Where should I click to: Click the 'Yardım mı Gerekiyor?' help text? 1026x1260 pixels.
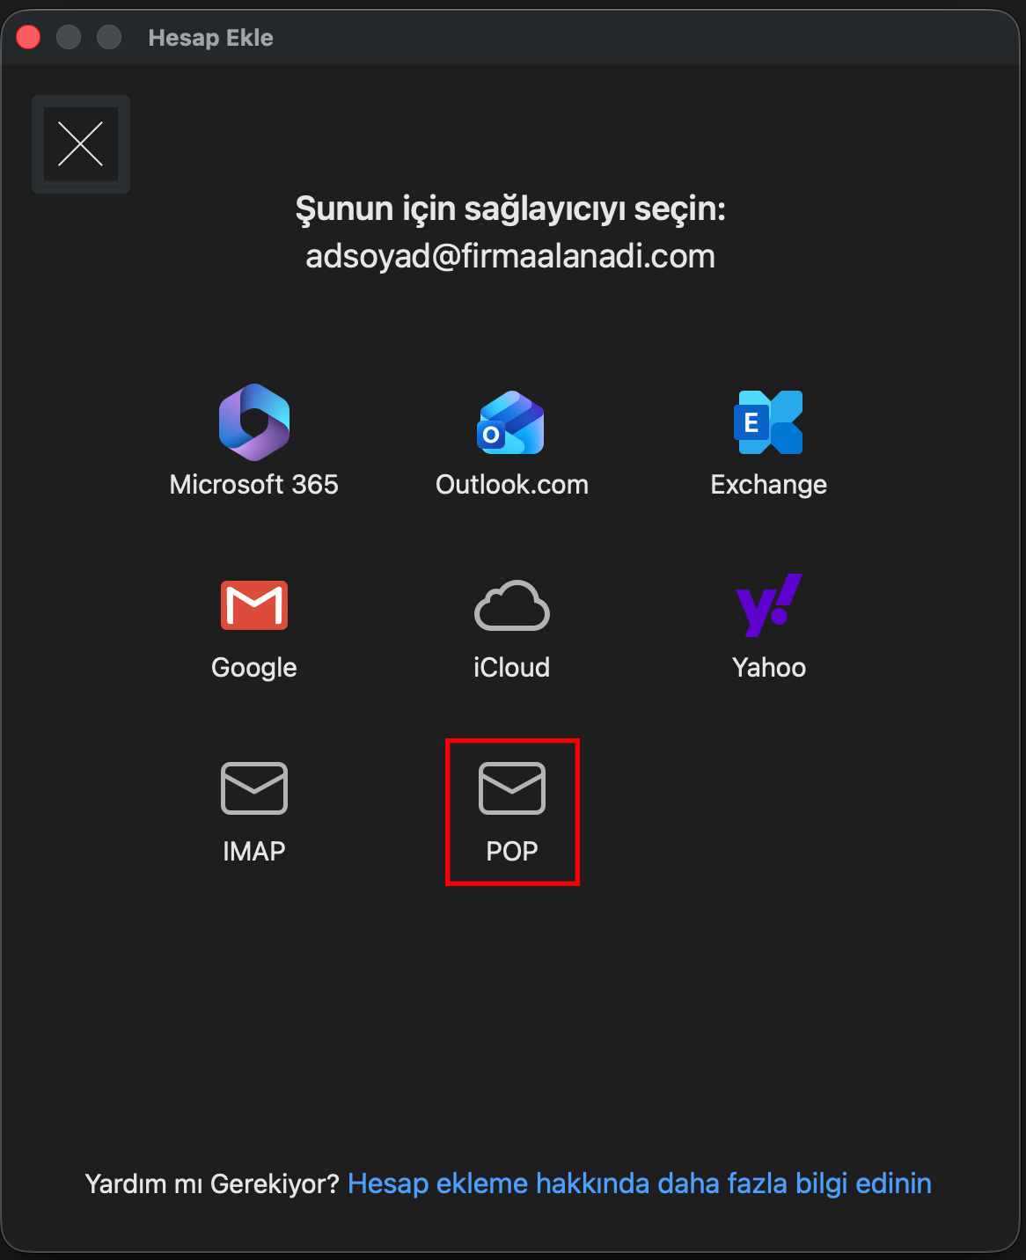coord(211,1183)
